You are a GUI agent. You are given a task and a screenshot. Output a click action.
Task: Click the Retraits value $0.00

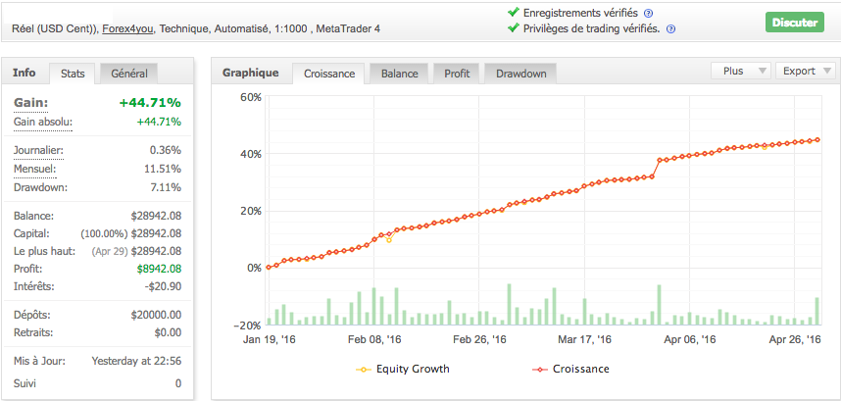[168, 332]
